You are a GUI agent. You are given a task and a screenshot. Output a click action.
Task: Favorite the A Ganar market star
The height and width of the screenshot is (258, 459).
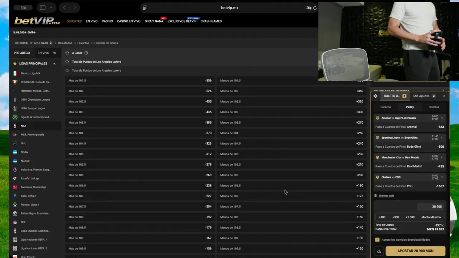point(67,53)
